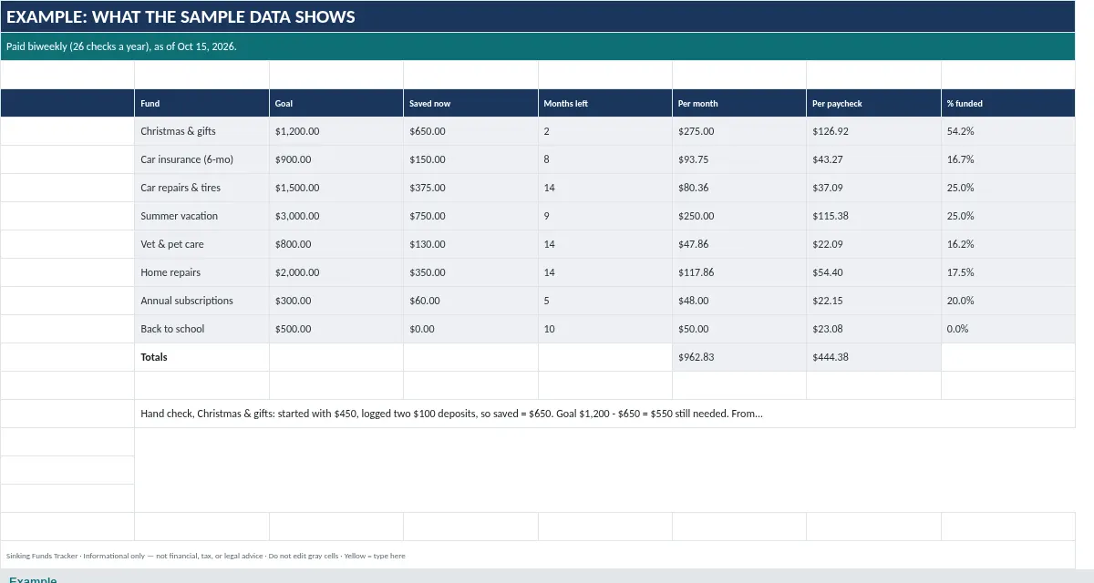
Task: Click the 'Per month' column header
Action: pyautogui.click(x=739, y=103)
